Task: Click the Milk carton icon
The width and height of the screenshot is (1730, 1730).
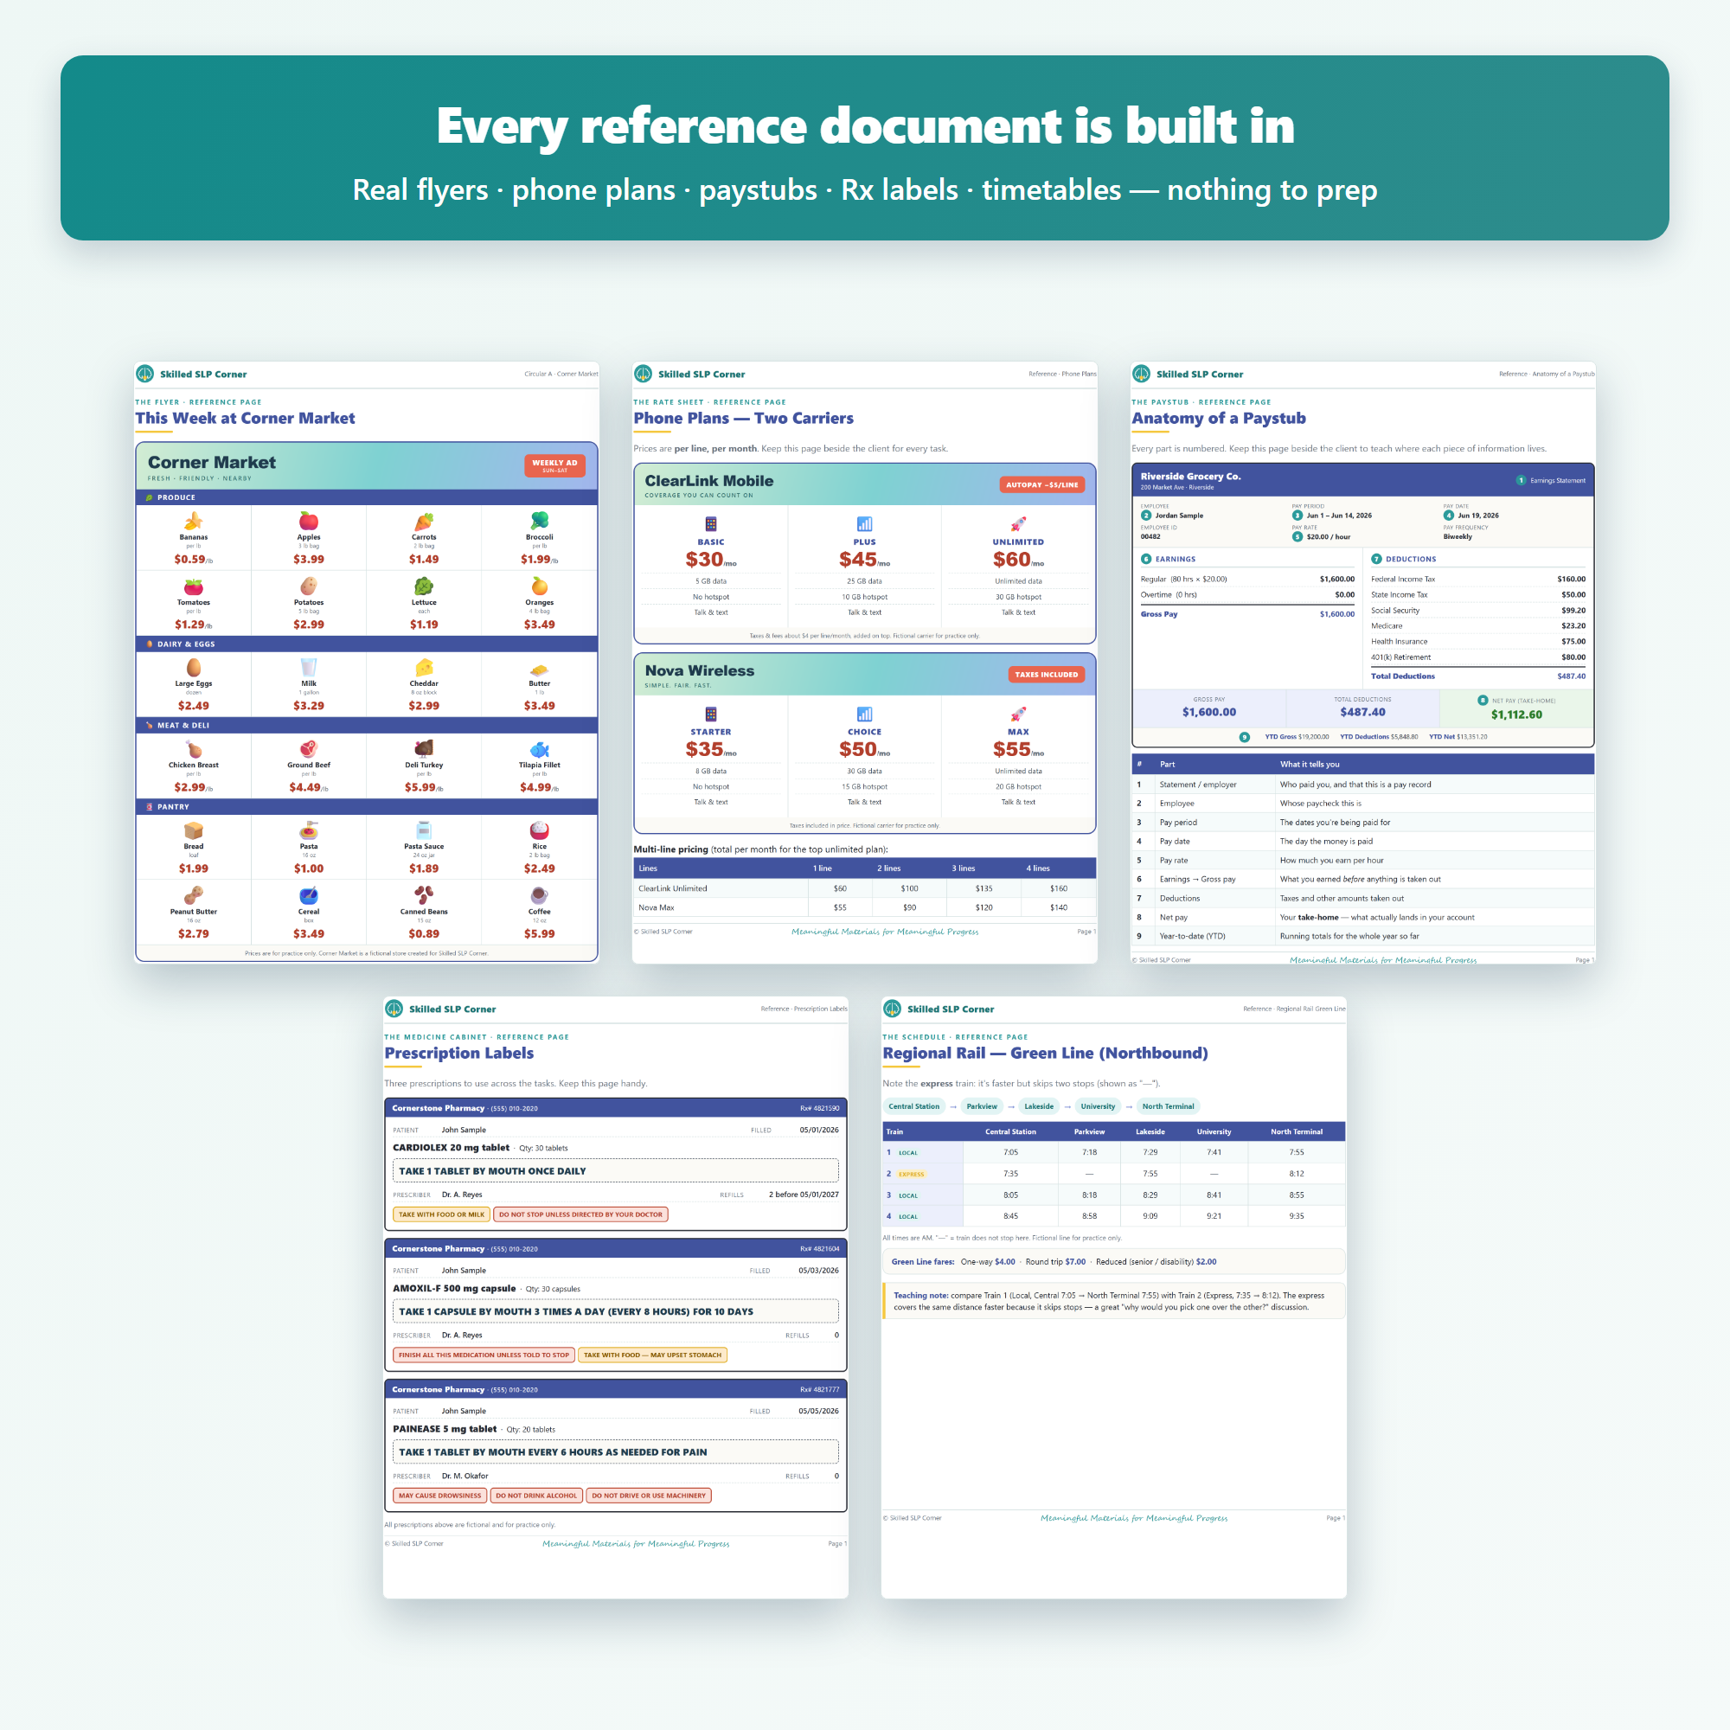Action: click(x=309, y=667)
